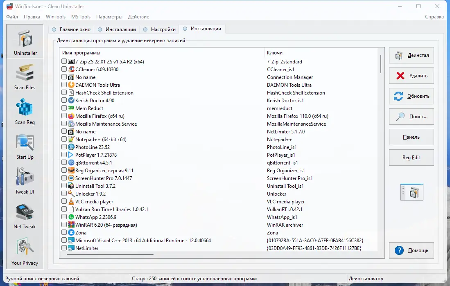Open the MS Tools menu

pyautogui.click(x=81, y=17)
